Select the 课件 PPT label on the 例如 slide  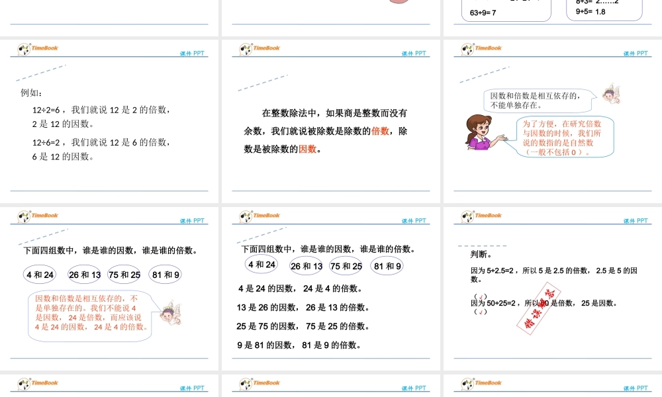click(191, 52)
